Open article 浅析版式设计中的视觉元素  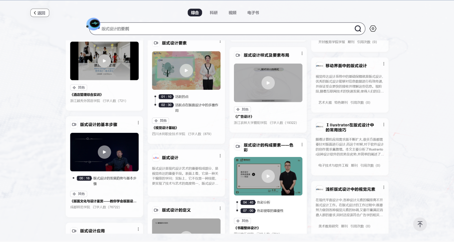[350, 189]
